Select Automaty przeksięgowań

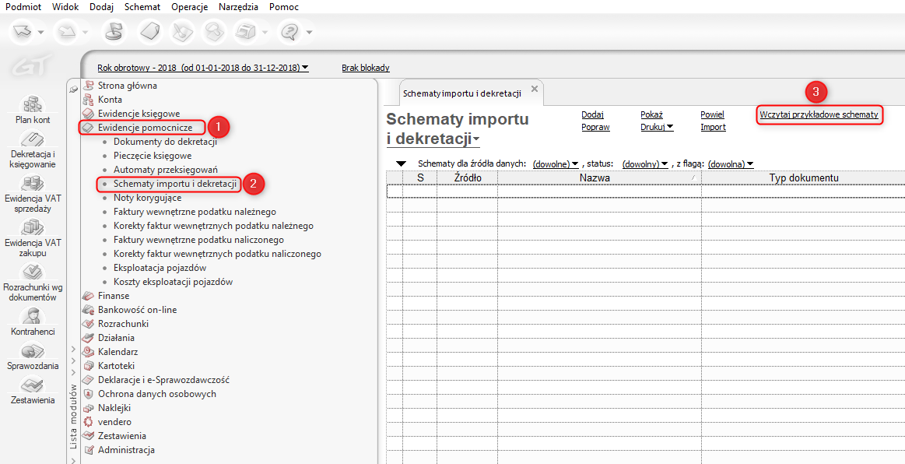click(165, 170)
